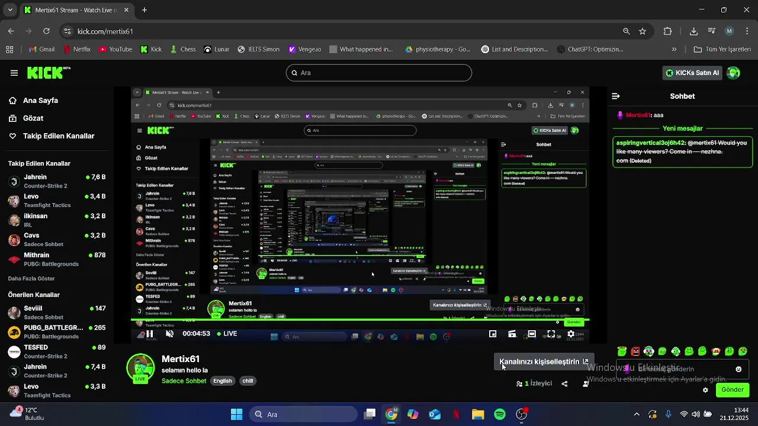Click the Mertix61 streamer avatar
758x426 pixels.
[x=141, y=368]
